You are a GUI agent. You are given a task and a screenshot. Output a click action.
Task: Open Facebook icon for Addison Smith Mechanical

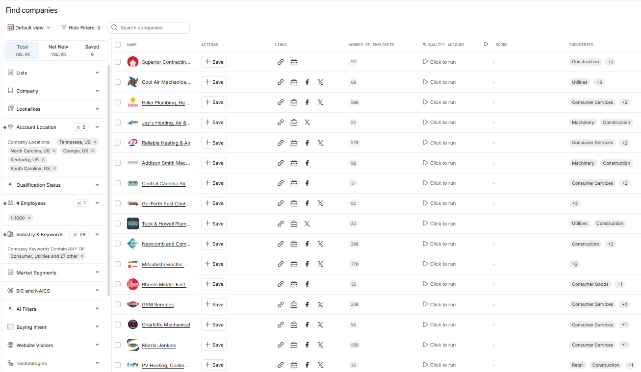[x=307, y=163]
